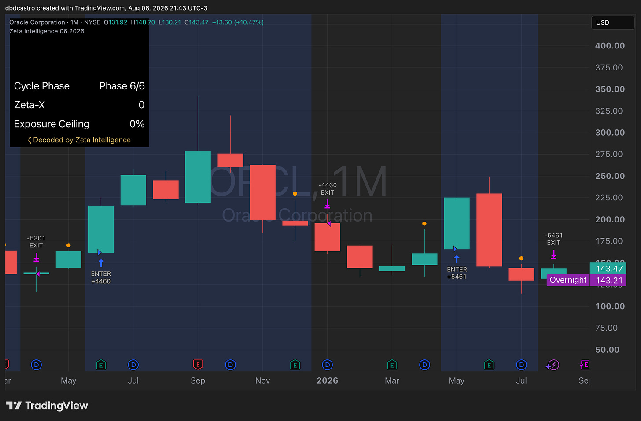Click the TradingView logo
Viewport: 641px width, 421px height.
[47, 406]
